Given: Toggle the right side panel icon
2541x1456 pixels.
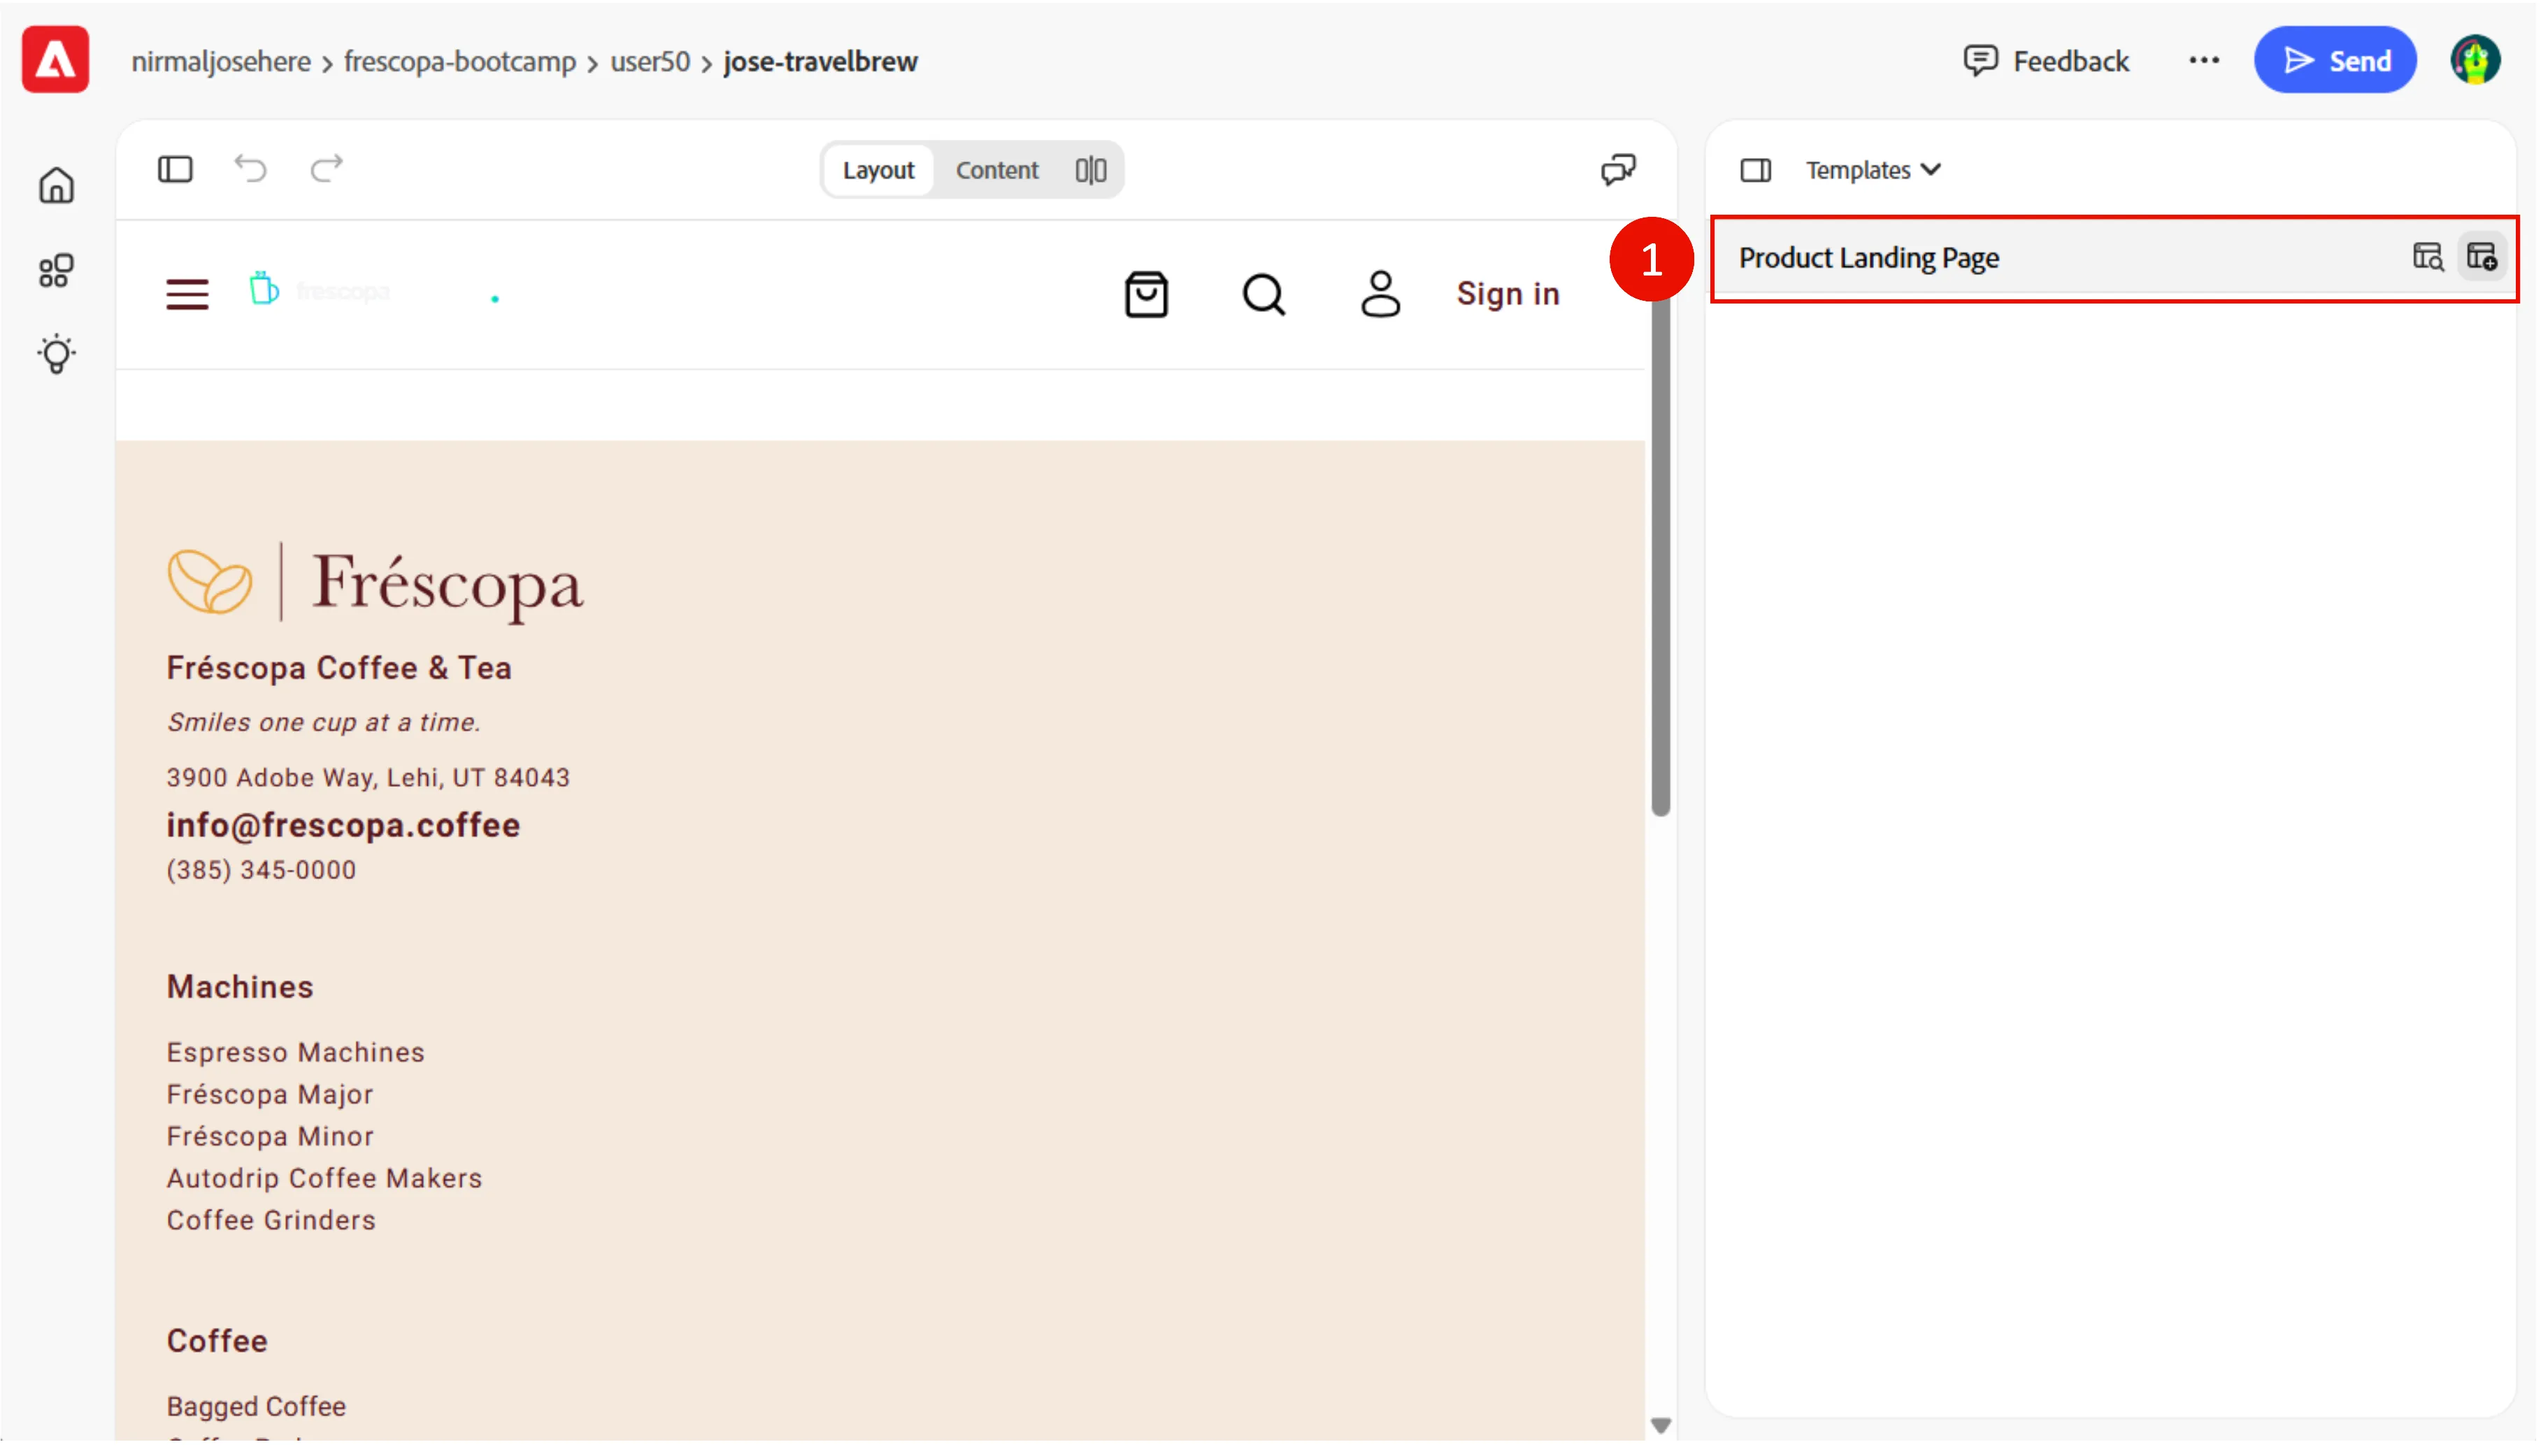Looking at the screenshot, I should pyautogui.click(x=1756, y=170).
